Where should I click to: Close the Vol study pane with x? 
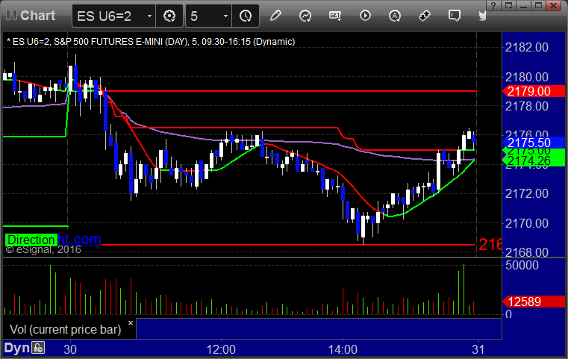(x=131, y=322)
